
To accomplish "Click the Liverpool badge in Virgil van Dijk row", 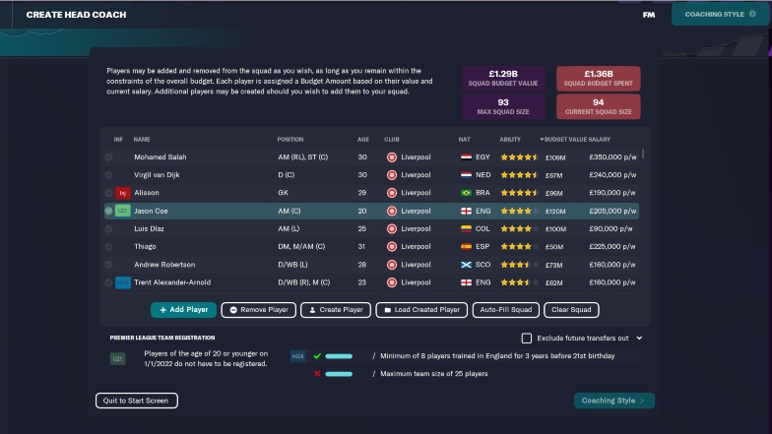I will tap(392, 175).
